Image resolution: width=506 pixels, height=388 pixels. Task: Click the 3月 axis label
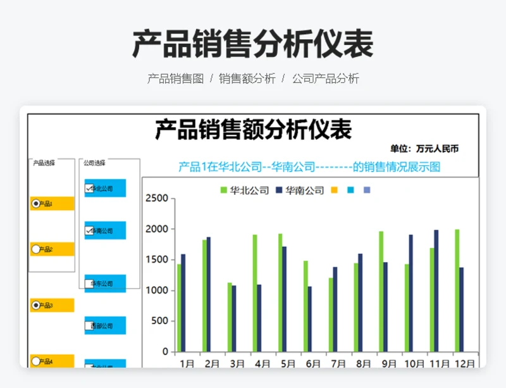point(237,363)
